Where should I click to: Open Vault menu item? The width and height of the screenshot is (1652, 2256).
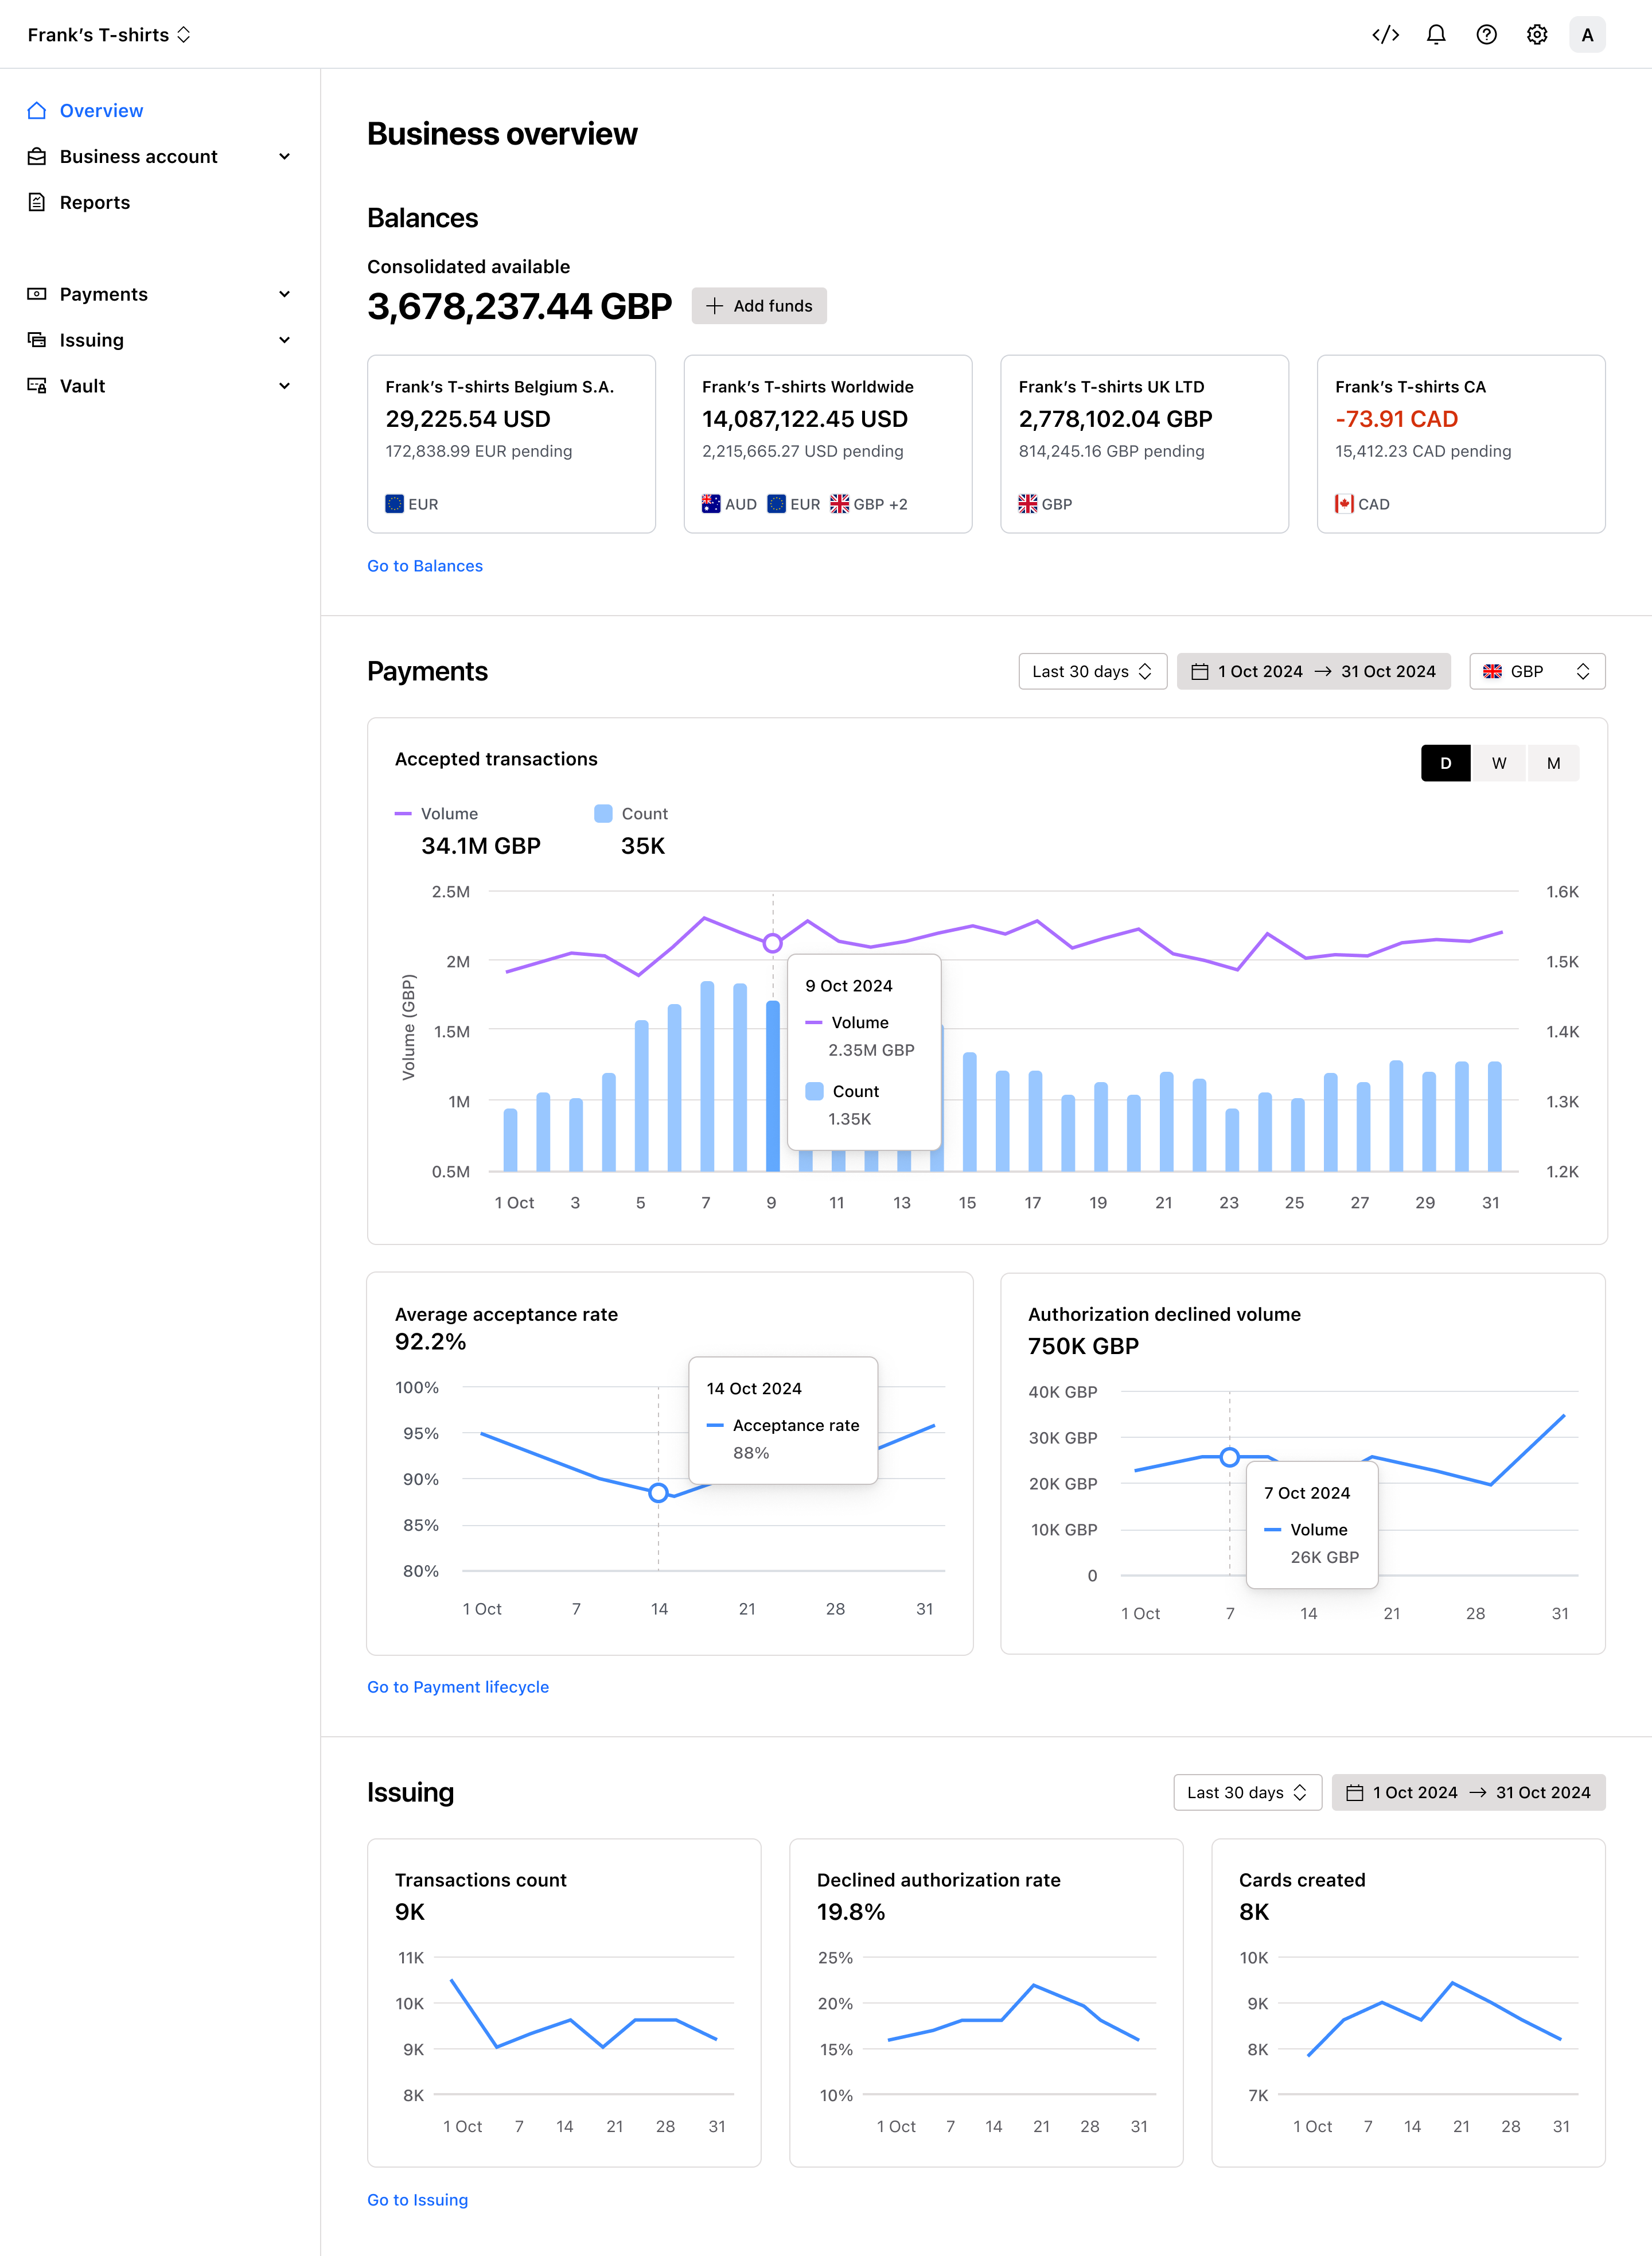coord(83,386)
